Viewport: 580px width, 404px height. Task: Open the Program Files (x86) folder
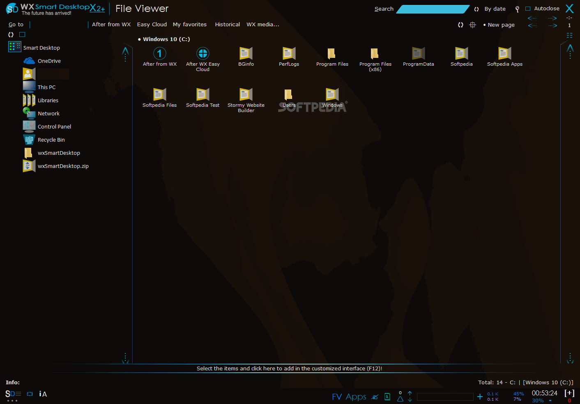[375, 53]
